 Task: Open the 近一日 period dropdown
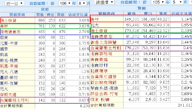(14, 3)
